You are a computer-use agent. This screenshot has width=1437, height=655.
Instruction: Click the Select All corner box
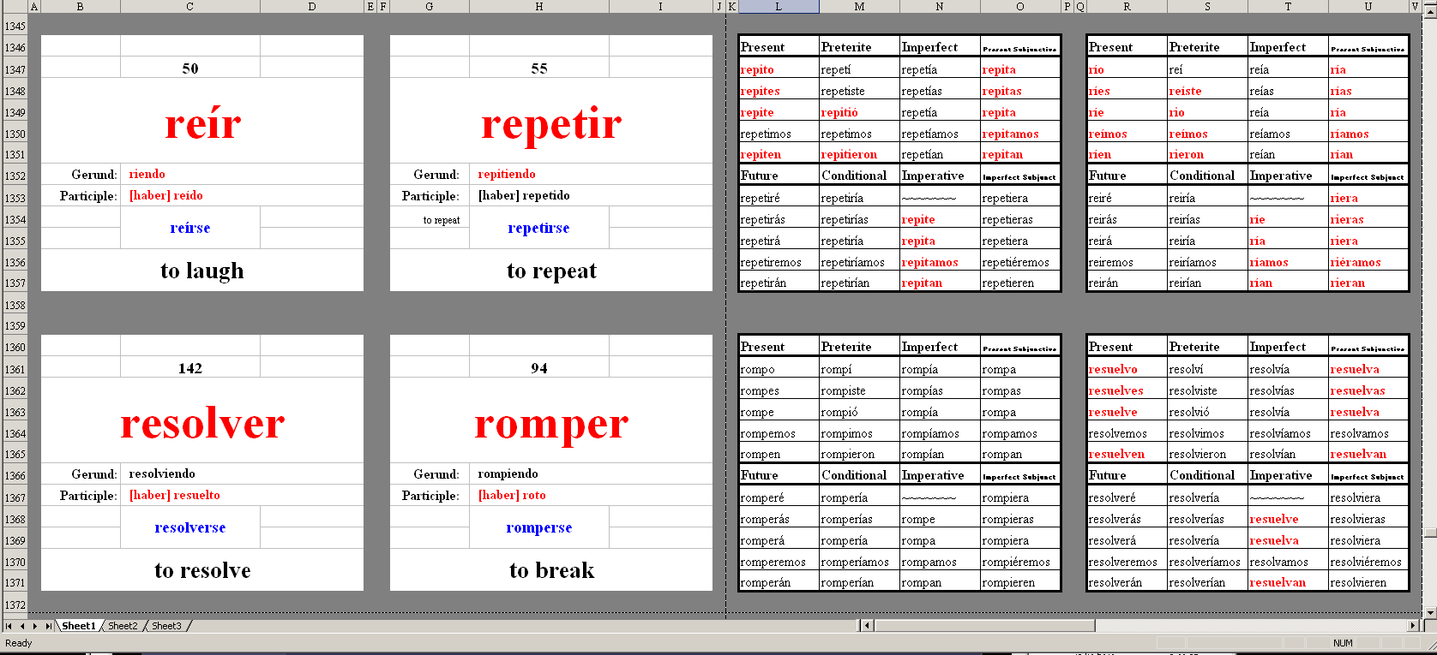coord(14,6)
